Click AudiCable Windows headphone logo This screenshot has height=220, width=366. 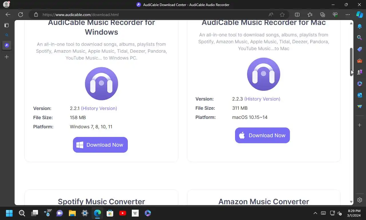coord(102,84)
